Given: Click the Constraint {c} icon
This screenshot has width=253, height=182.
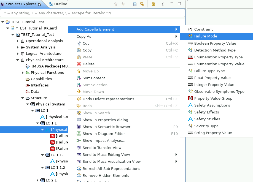Looking at the screenshot, I should (190, 29).
